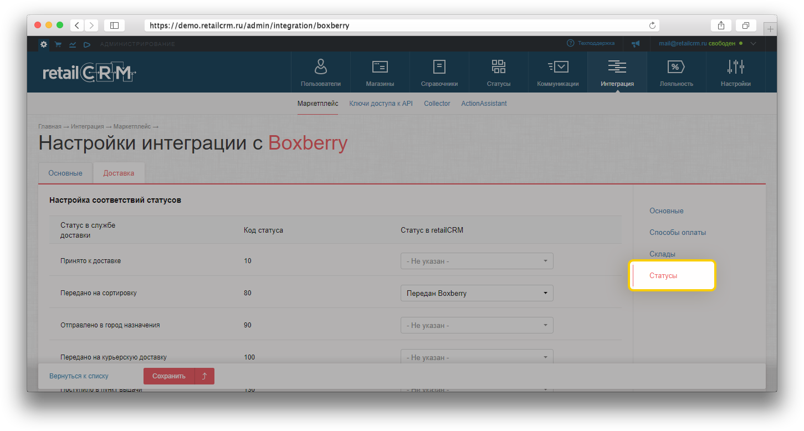Switch to the Маркетплейс submenu tab

coord(317,104)
